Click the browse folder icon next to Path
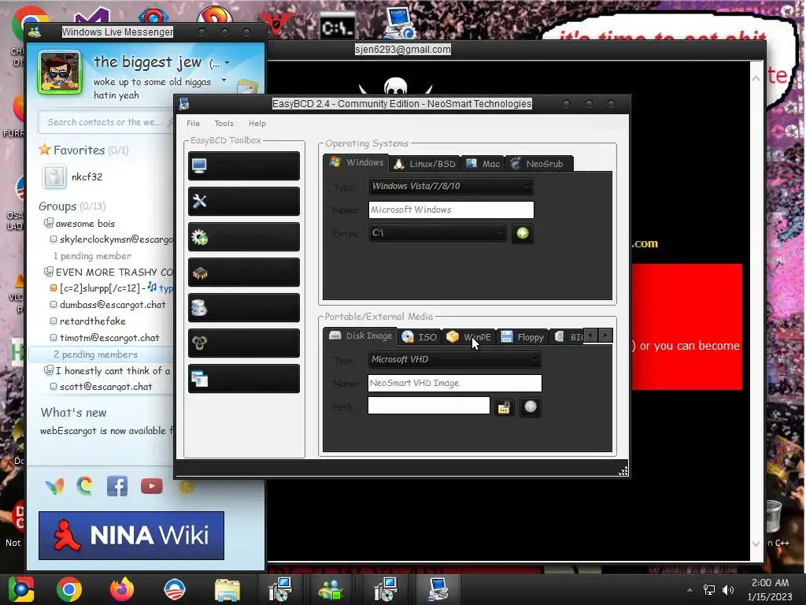This screenshot has height=605, width=806. tap(505, 407)
